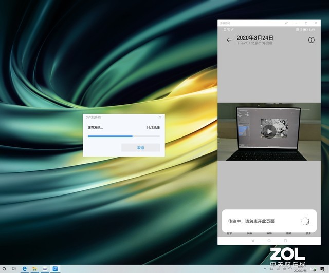329x273 pixels.
Task: Tap the back arrow in the phone gallery
Action: coord(229,40)
